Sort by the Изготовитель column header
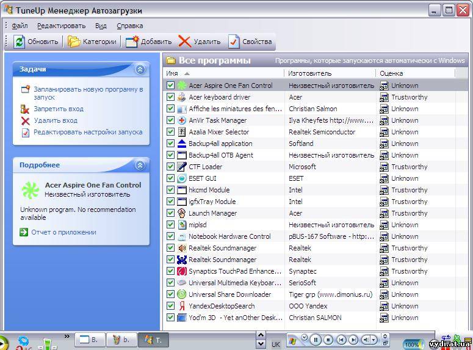Screen dimensions: 473x350 pos(330,73)
